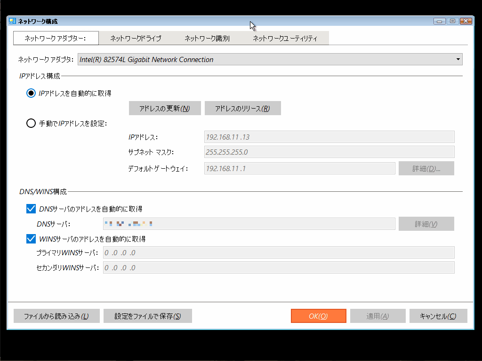Uncheck automatic WINS server address acquisition

tap(31, 238)
